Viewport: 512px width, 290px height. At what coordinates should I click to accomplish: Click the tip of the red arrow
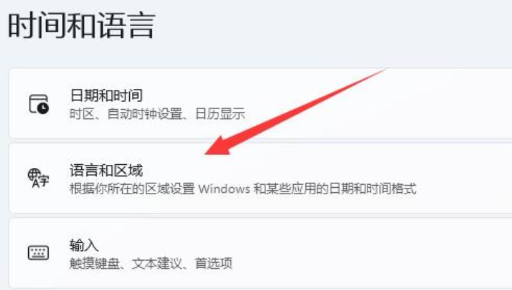click(x=206, y=154)
